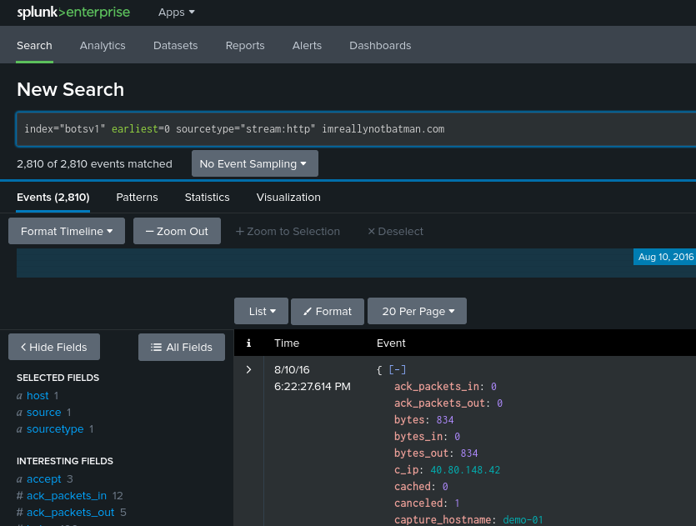This screenshot has width=696, height=526.
Task: Click the Time column header
Action: coord(287,343)
